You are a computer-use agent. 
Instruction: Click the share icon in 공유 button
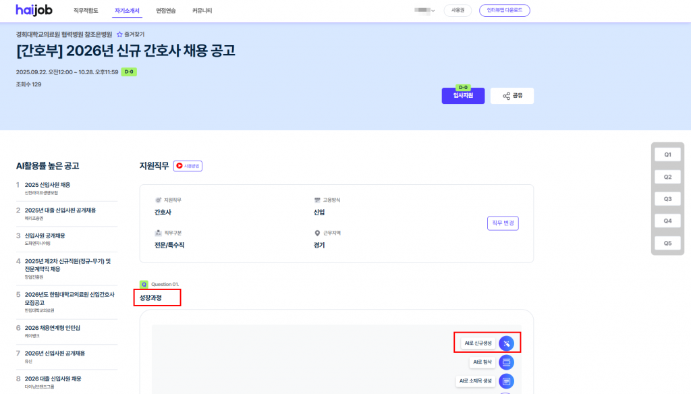(x=506, y=96)
